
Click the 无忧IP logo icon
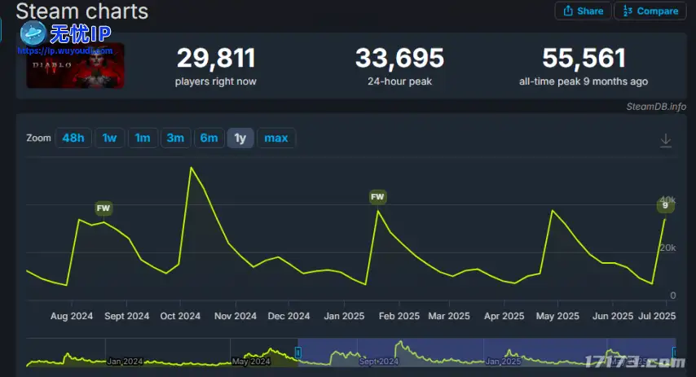pos(33,33)
